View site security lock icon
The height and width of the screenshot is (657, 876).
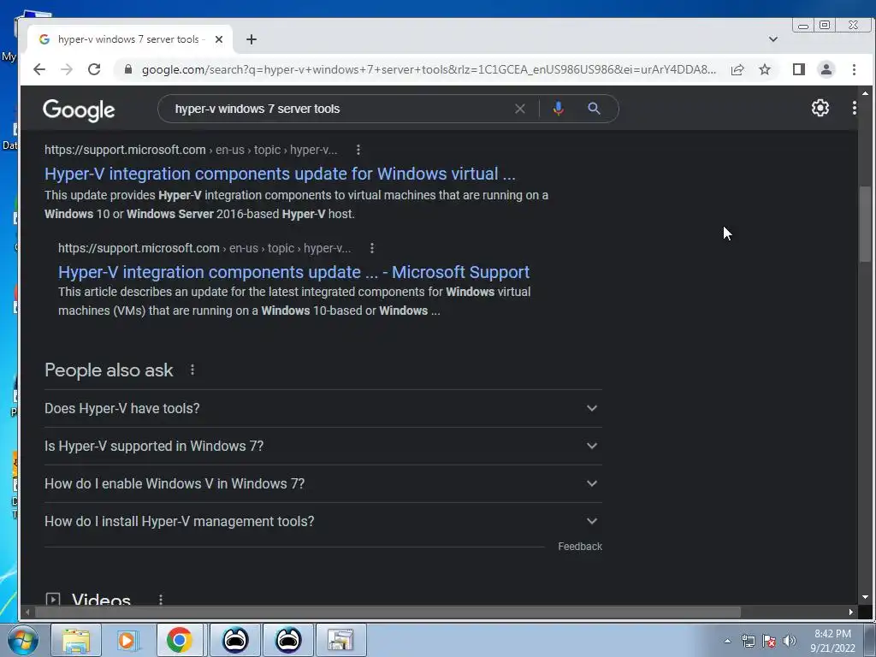pos(128,69)
